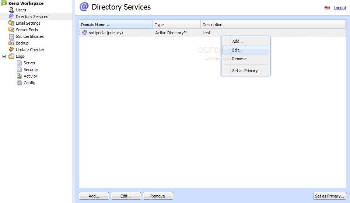Sort by the Description column header
The image size is (350, 203).
click(273, 25)
